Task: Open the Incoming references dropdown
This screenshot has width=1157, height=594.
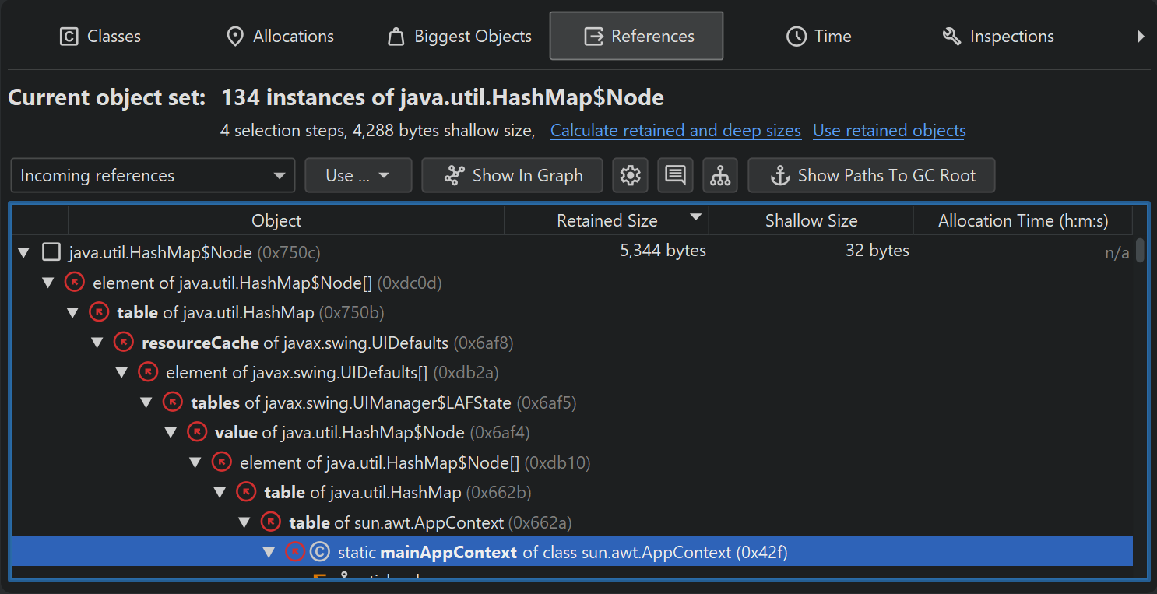Action: point(153,176)
